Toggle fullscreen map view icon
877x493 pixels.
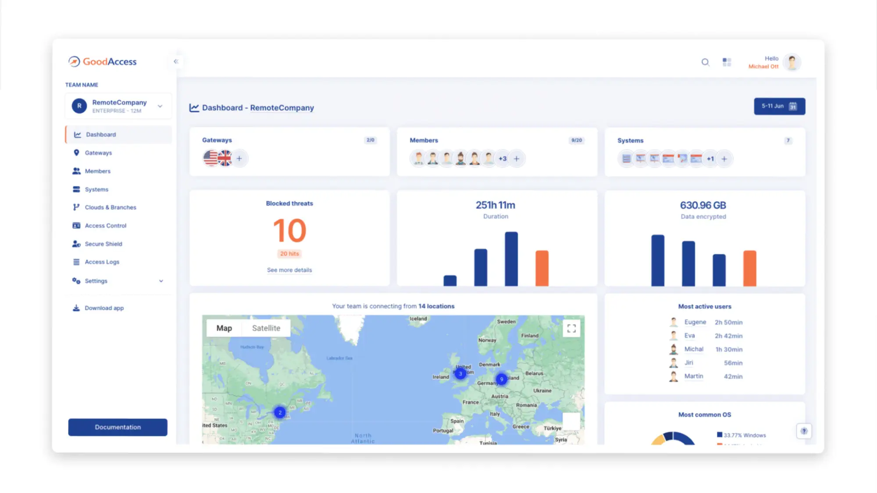571,328
